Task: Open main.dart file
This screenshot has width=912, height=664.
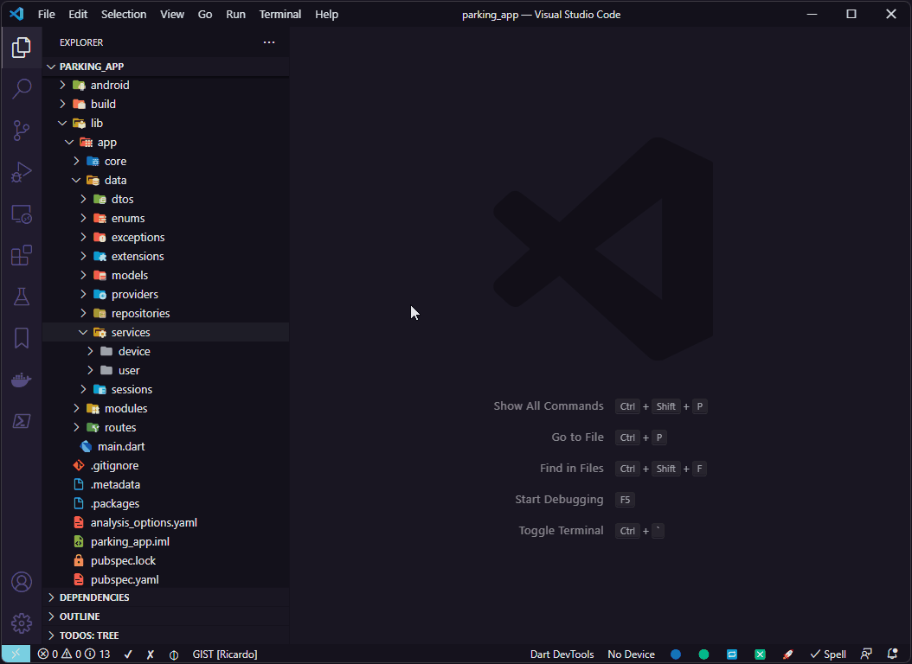Action: (x=166, y=446)
